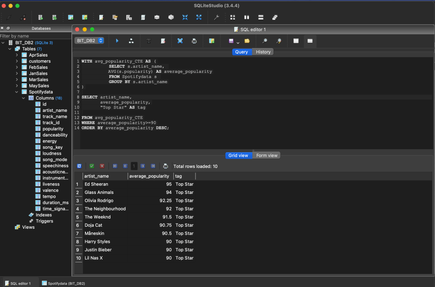
Task: Rollback changes with the red X icon
Action: click(x=102, y=166)
